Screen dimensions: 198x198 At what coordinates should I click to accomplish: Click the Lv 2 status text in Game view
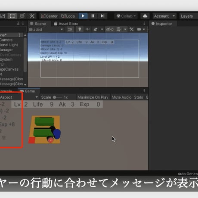click(x=21, y=104)
